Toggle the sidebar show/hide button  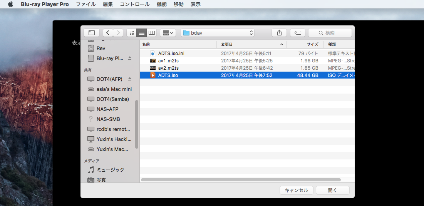pos(92,33)
